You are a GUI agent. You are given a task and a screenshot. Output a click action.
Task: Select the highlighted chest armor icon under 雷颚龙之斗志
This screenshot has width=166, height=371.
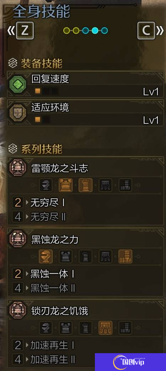tap(65, 185)
